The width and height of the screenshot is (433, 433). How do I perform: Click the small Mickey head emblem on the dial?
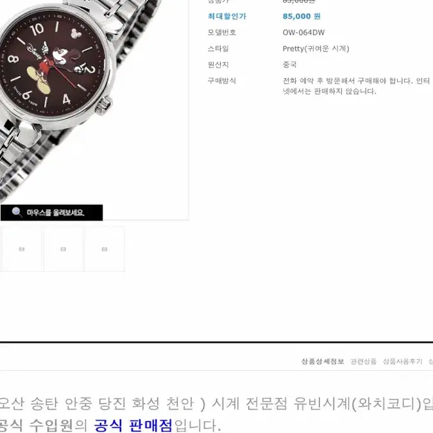tap(76, 33)
